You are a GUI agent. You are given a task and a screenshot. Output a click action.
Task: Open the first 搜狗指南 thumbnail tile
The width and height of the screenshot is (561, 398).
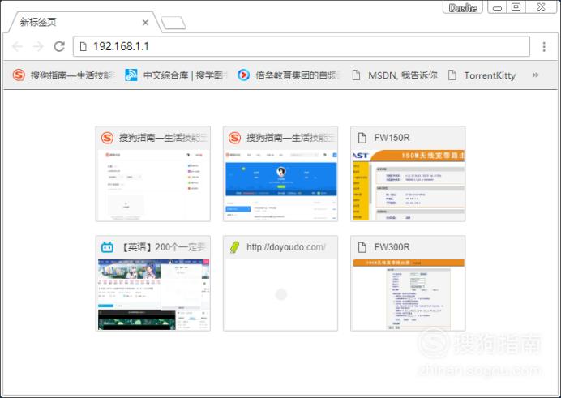pos(152,173)
